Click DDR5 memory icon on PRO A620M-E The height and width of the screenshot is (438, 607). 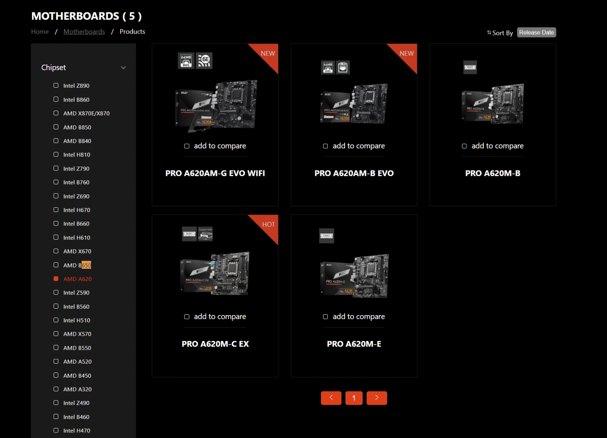[x=327, y=236]
